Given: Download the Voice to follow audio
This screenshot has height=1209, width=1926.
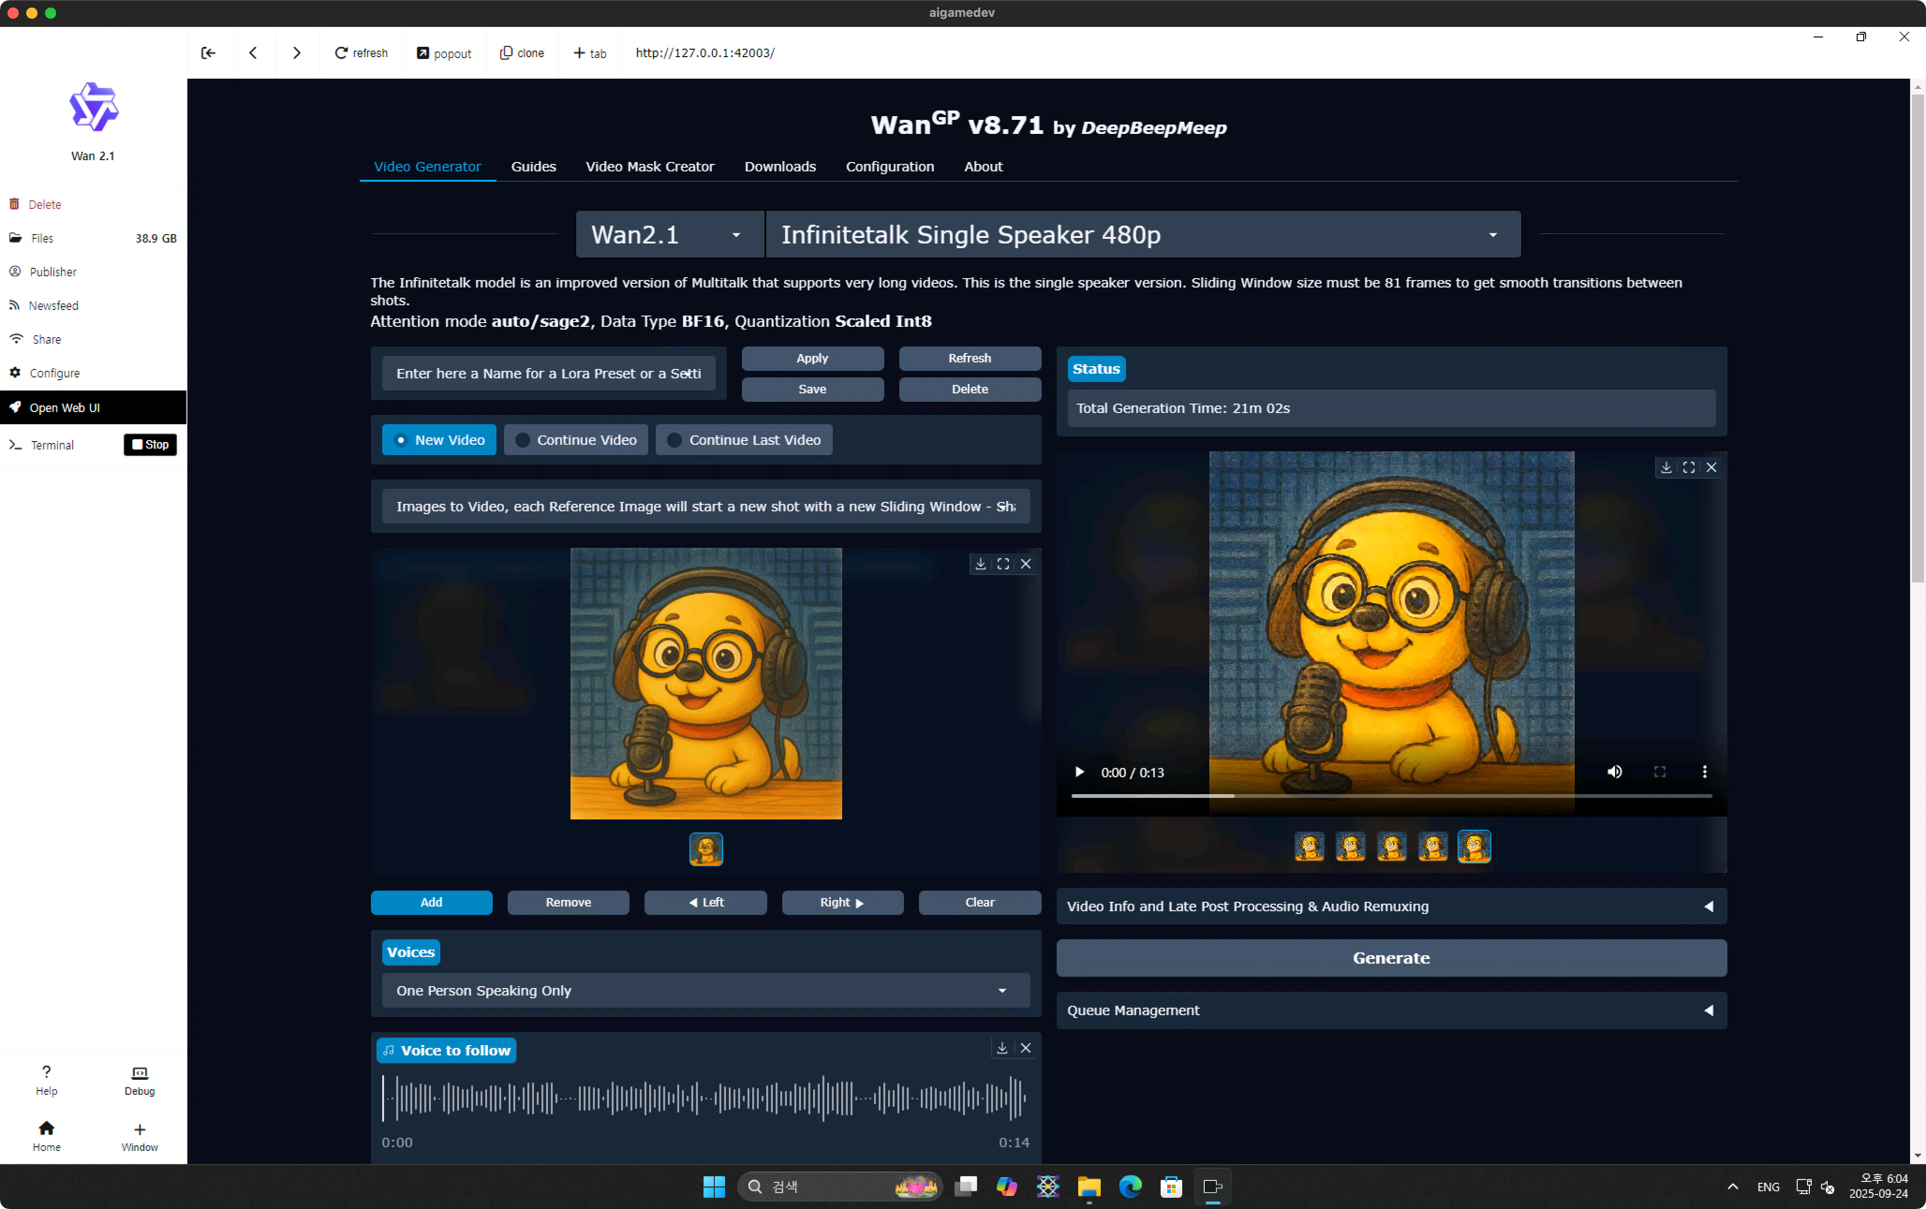Looking at the screenshot, I should [1001, 1047].
